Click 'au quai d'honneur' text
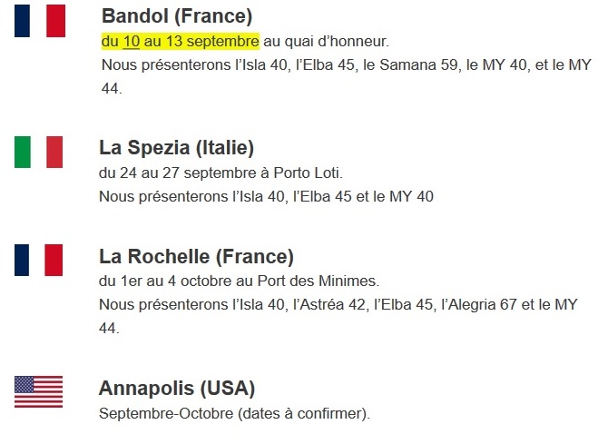The image size is (598, 444). point(326,41)
